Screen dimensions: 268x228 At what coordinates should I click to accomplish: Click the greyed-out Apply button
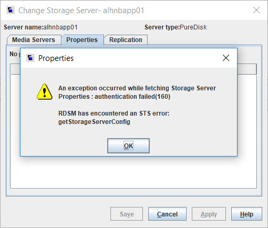209,214
